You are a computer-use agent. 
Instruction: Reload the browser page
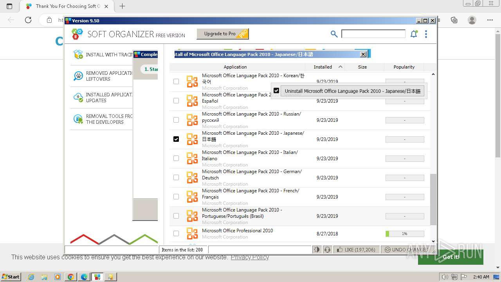click(x=28, y=20)
